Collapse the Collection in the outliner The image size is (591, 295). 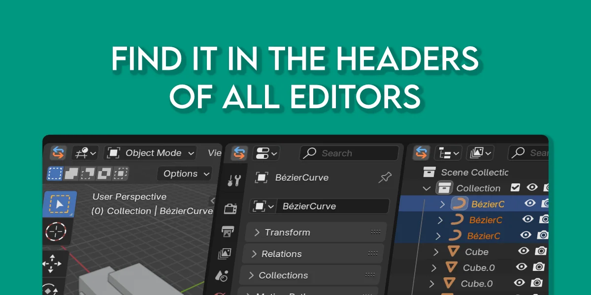pos(427,188)
